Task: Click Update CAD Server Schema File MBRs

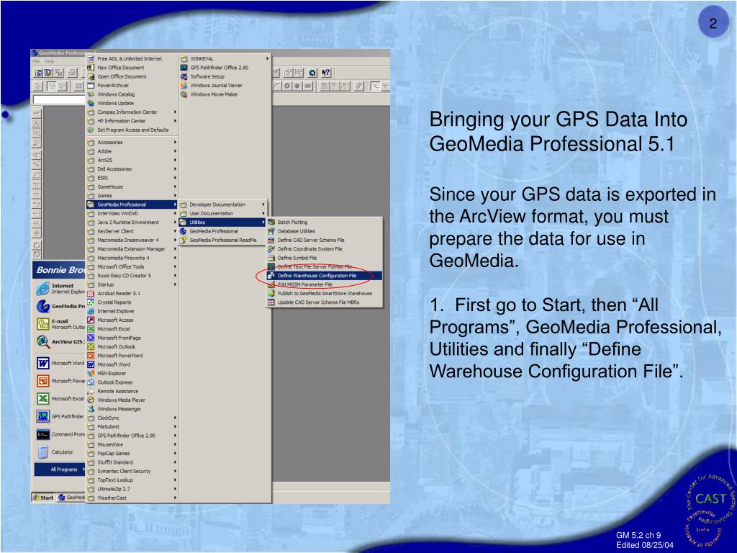Action: click(x=325, y=302)
